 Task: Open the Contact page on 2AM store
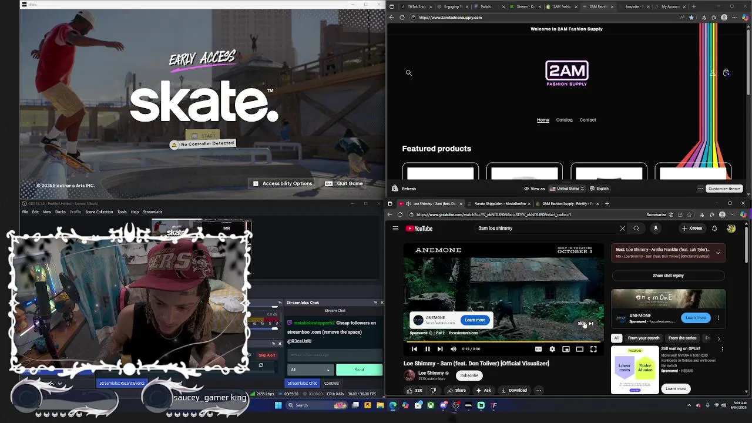(x=587, y=120)
